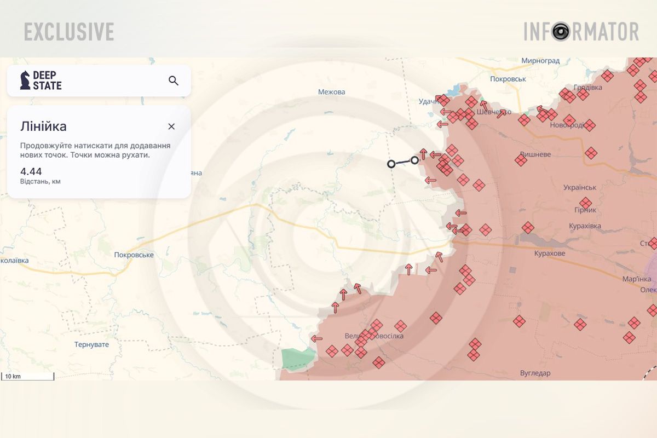Click the Лінійка panel title
657x438 pixels.
coord(44,126)
